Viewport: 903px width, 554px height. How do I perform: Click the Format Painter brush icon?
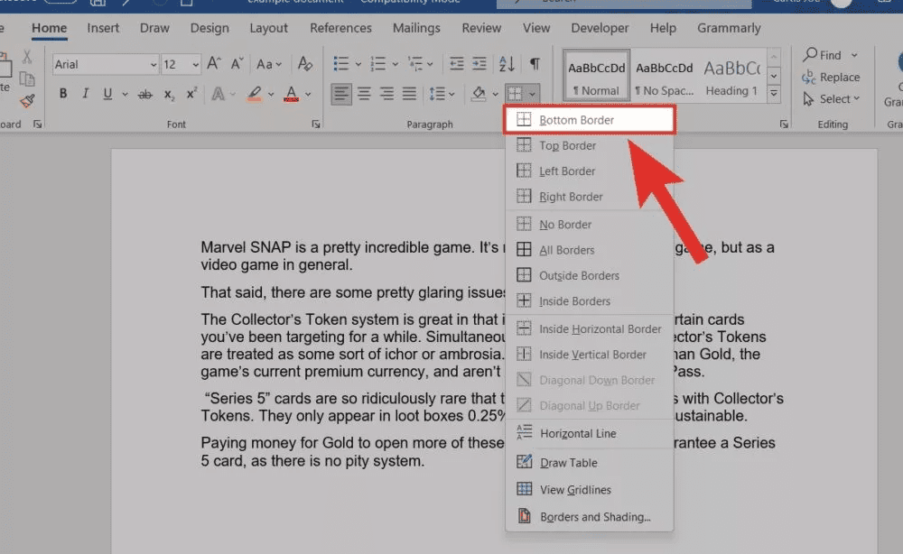[27, 100]
